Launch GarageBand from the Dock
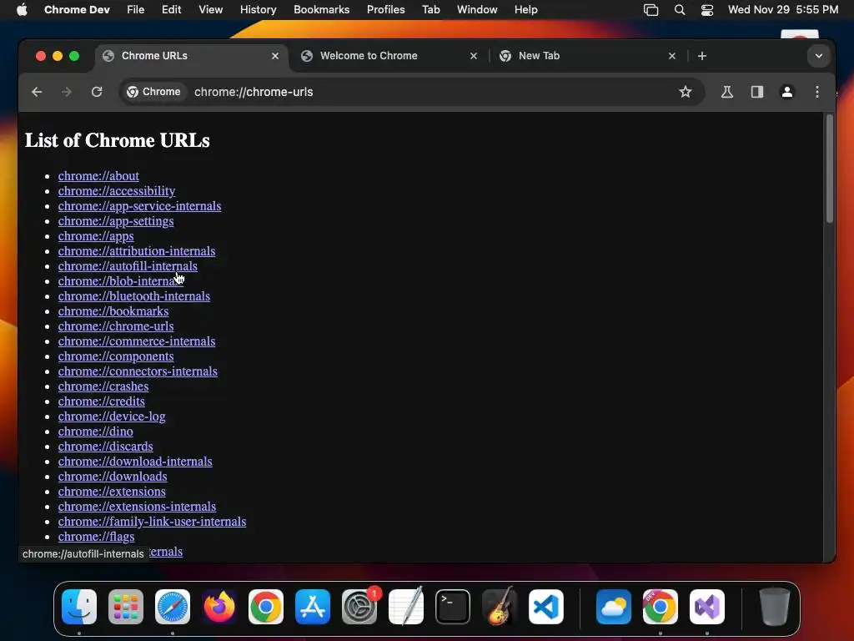This screenshot has width=854, height=641. [500, 607]
